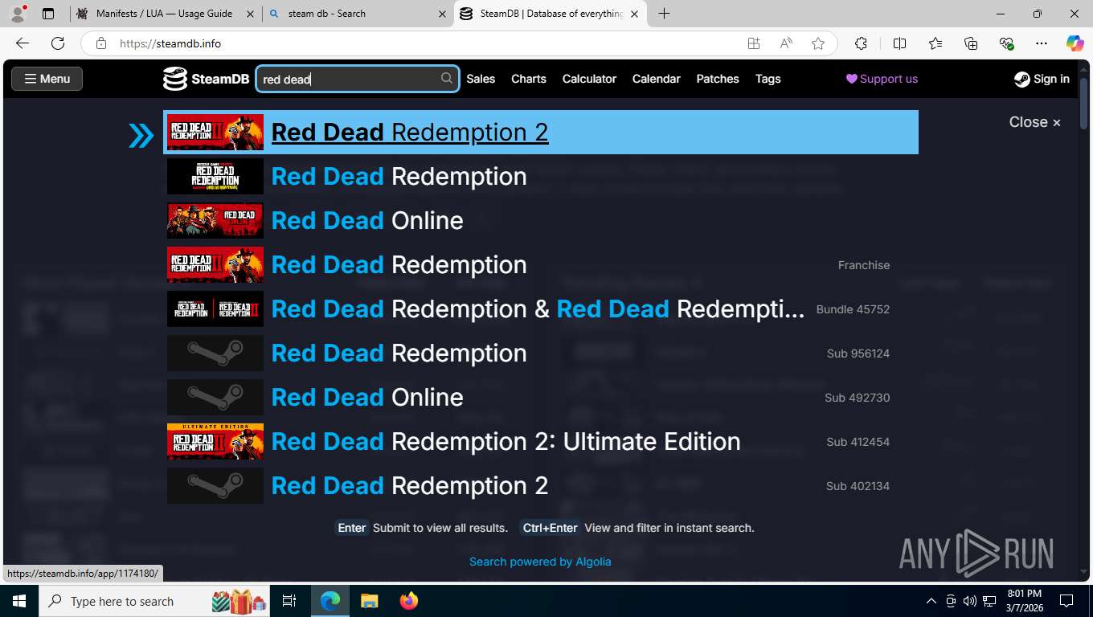Open the Calculator page
Image resolution: width=1093 pixels, height=617 pixels.
(x=589, y=79)
